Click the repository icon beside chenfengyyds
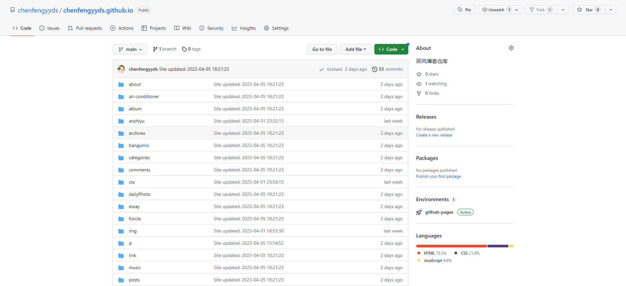 tap(13, 10)
